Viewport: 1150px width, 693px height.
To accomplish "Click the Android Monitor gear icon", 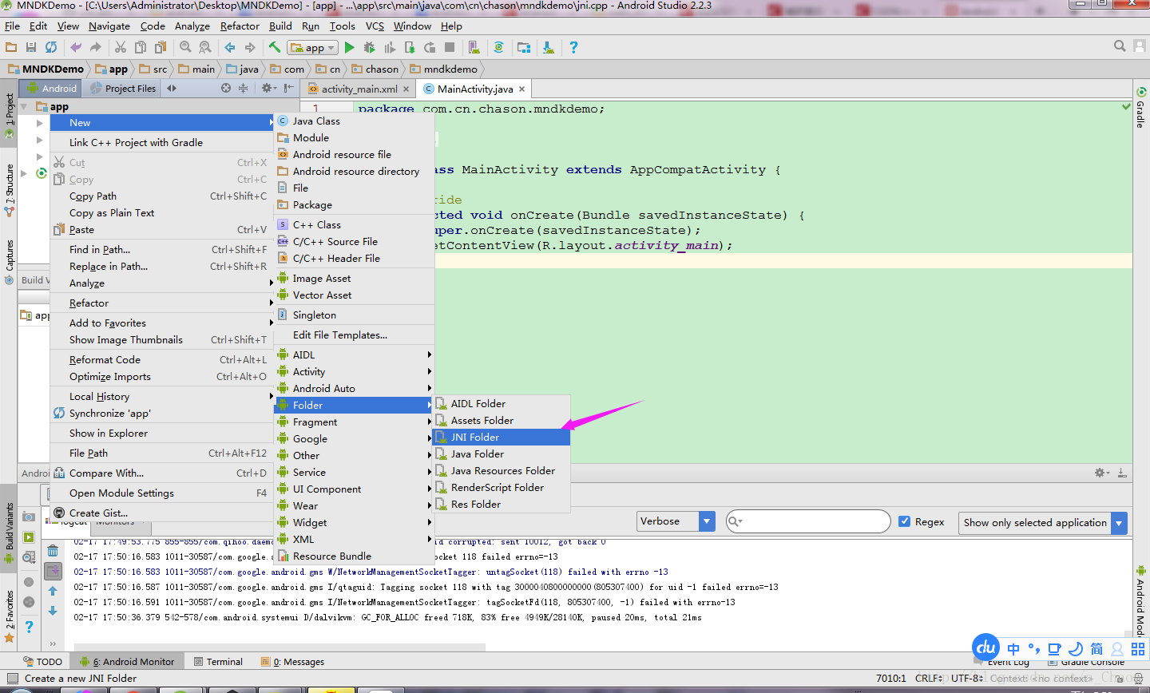I will coord(1101,473).
